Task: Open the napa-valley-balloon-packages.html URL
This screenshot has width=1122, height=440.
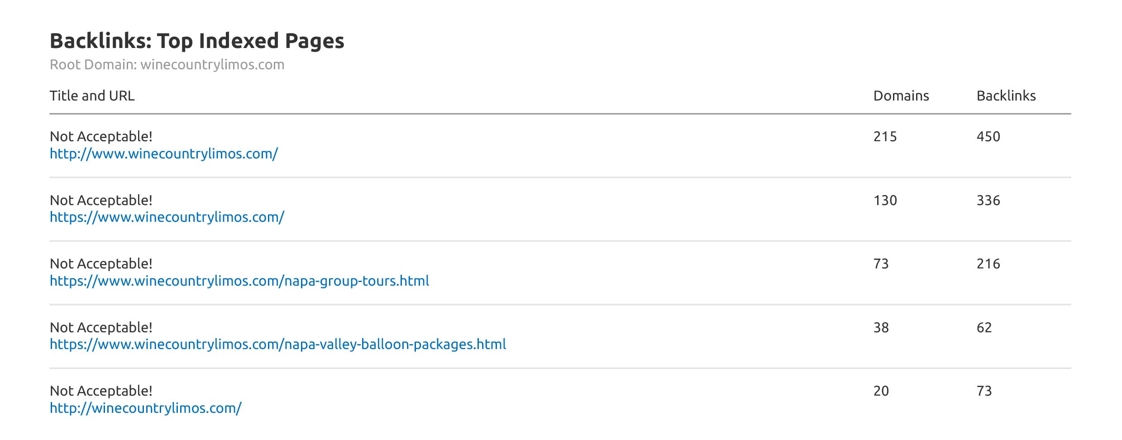Action: click(x=277, y=344)
